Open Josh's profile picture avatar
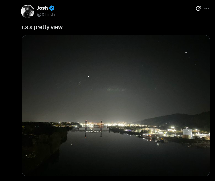This screenshot has width=215, height=181. point(28,11)
